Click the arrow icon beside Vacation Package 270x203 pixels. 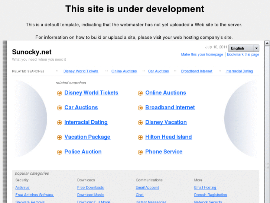point(59,137)
